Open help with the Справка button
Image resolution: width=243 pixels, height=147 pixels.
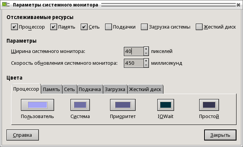point(22,135)
